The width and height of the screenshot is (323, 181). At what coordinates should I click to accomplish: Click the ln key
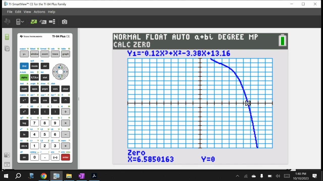(24, 134)
